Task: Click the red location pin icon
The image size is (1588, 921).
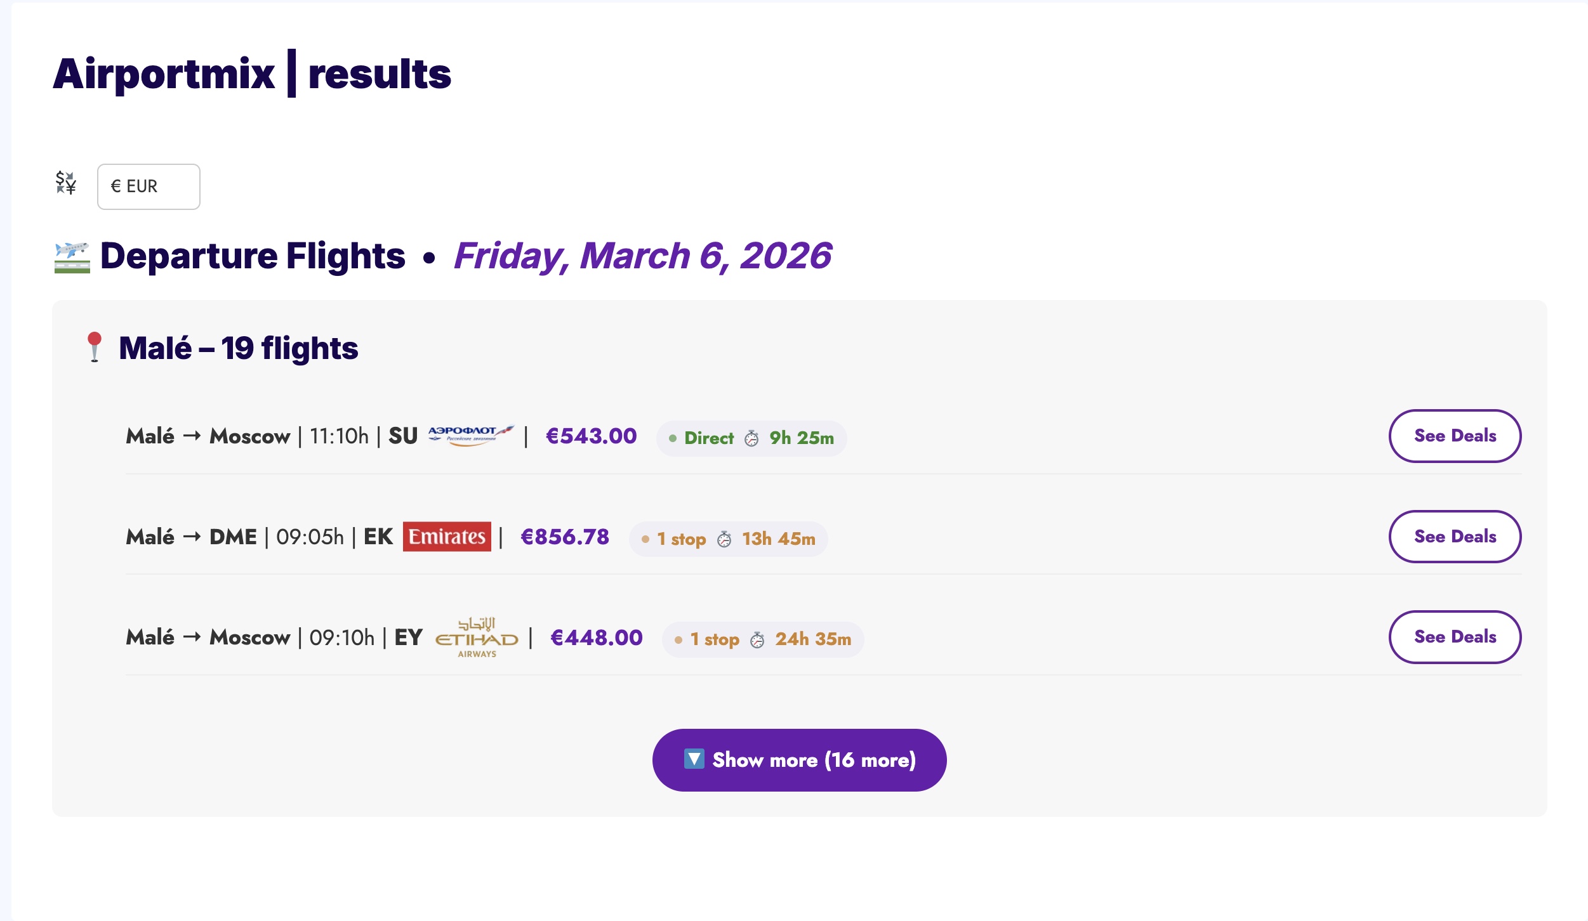Action: 95,347
